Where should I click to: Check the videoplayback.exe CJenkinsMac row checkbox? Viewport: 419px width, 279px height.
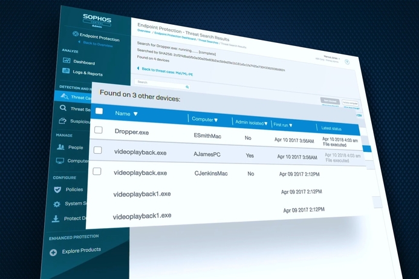pos(97,171)
